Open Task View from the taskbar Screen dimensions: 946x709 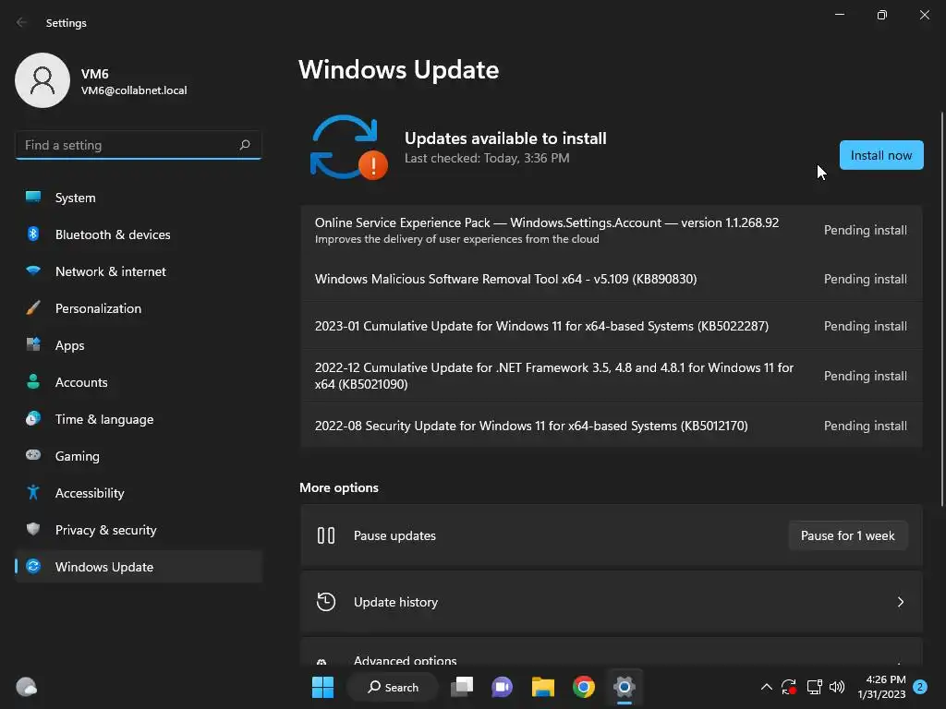coord(462,687)
